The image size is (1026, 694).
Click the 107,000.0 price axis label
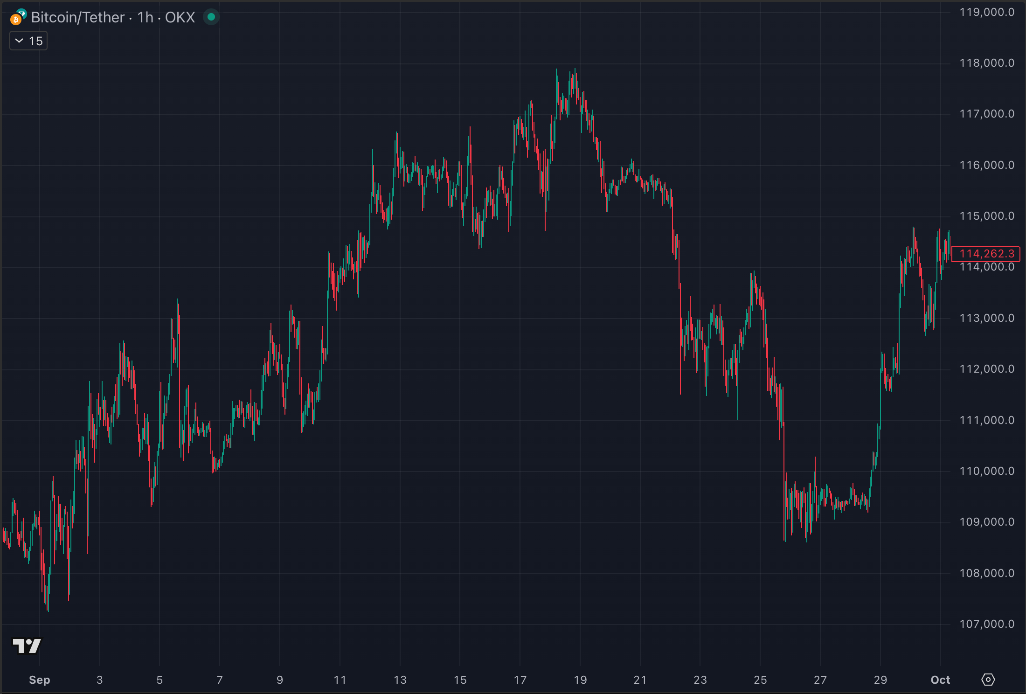tap(986, 624)
